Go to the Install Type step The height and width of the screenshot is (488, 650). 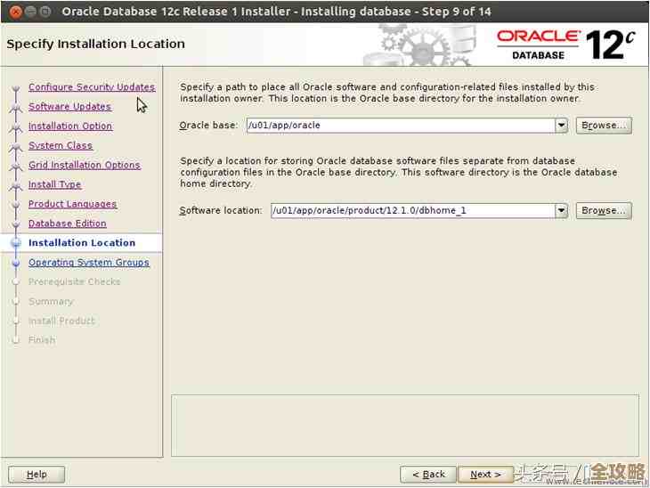tap(54, 184)
